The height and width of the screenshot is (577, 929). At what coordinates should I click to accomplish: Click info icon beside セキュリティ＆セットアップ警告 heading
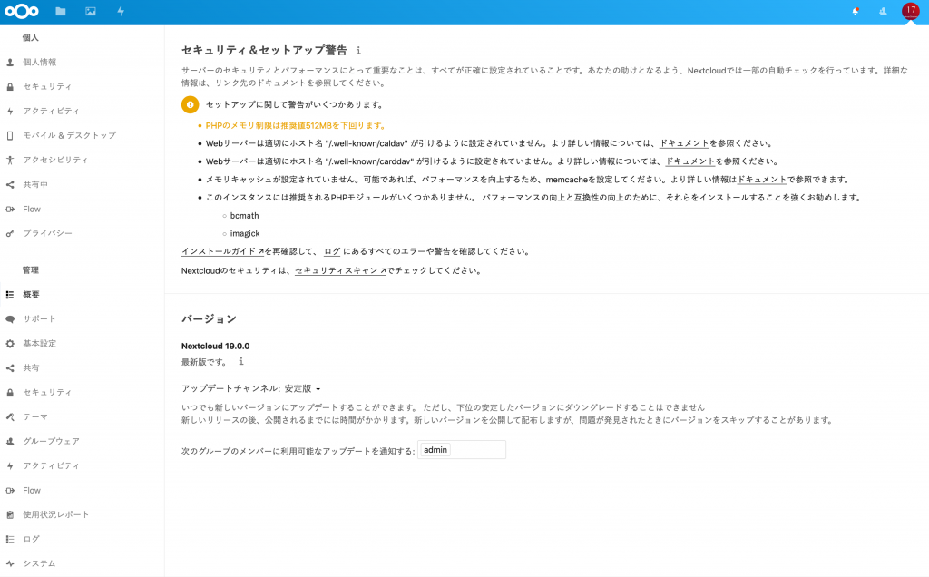pos(358,51)
